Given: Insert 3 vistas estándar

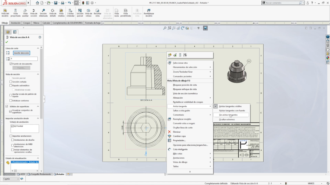Looking at the screenshot, I should (x=71, y=13).
